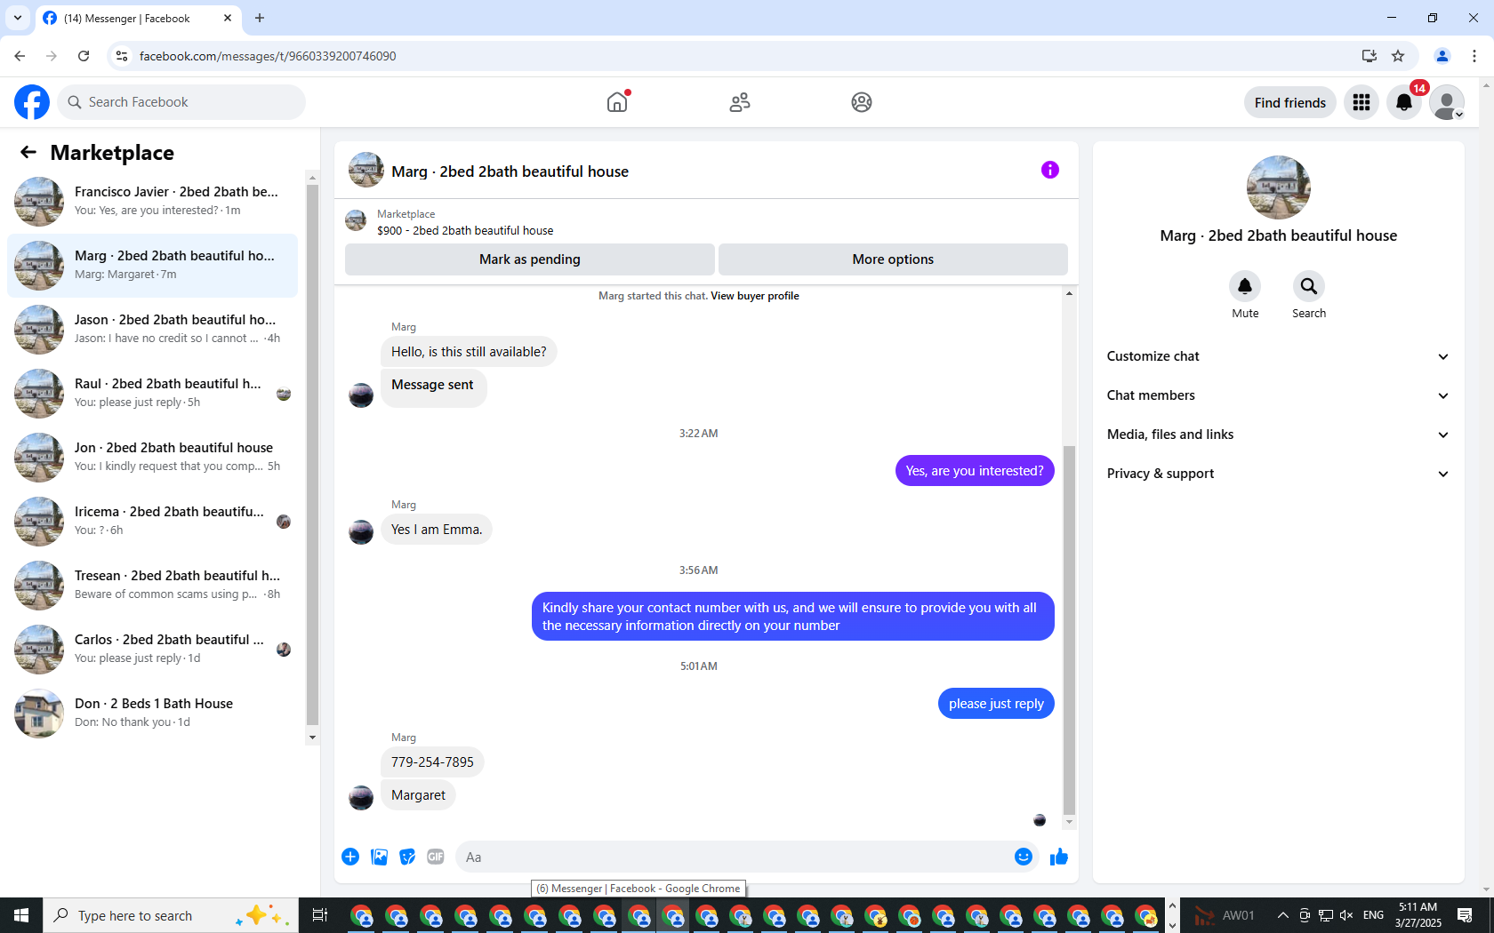Click the Windows taskbar search box
1494x933 pixels.
169,915
